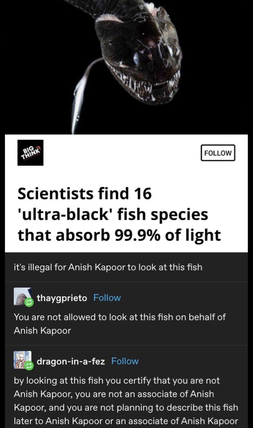Click the white space between Big Think logo and FOLLOW
Viewport: 253px width, 428px height.
point(122,153)
